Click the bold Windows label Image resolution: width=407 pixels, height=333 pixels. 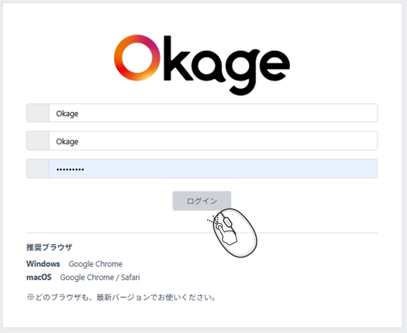point(43,264)
